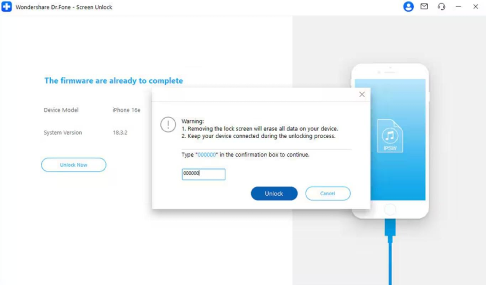Open the headset support icon
486x285 pixels.
coord(441,7)
